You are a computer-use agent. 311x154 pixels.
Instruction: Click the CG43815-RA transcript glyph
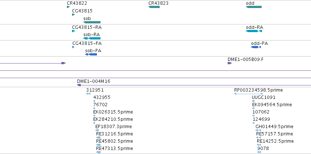pyautogui.click(x=73, y=31)
